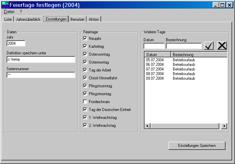Click the horizontal scrollbar thumb in the list
The image size is (235, 164).
[185, 126]
